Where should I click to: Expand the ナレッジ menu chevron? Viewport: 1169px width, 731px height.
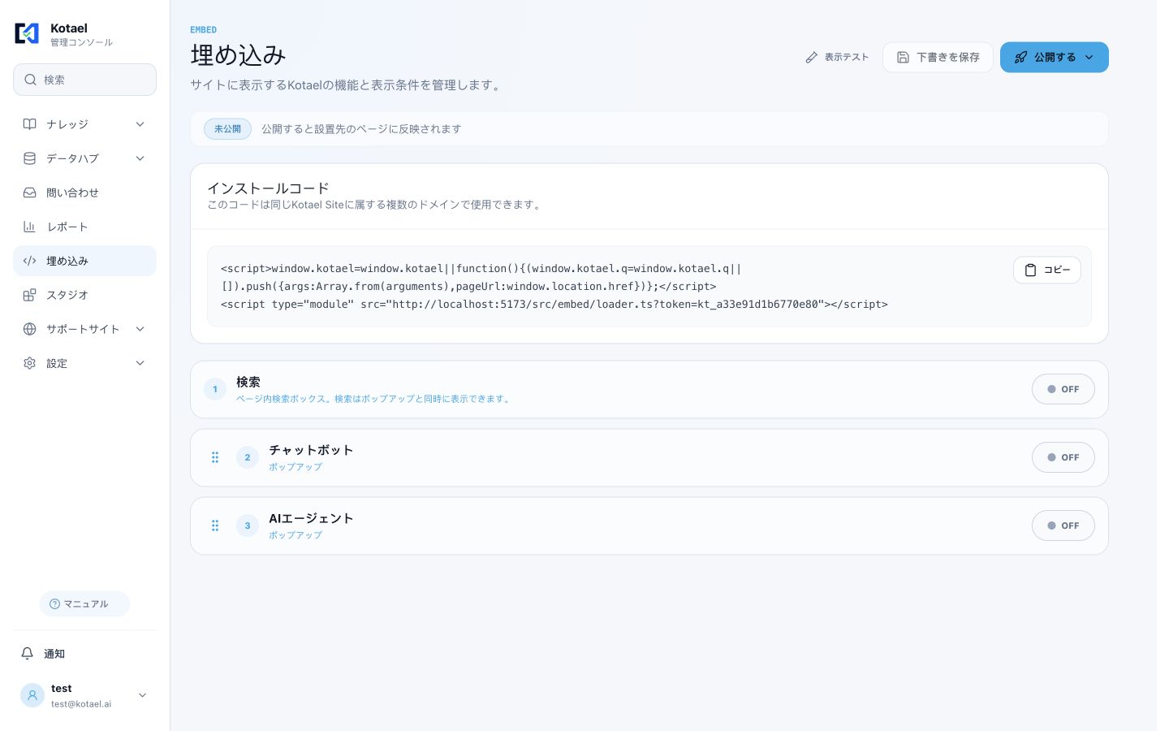(x=140, y=124)
